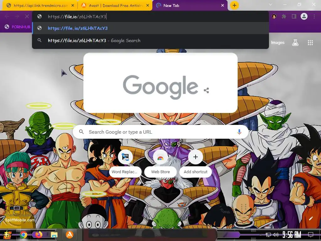Image resolution: width=321 pixels, height=241 pixels.
Task: Open the Chrome profile icon
Action: tap(304, 16)
